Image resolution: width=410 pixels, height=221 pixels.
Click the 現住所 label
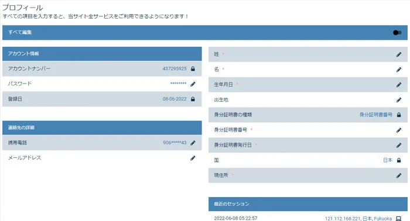(x=221, y=175)
